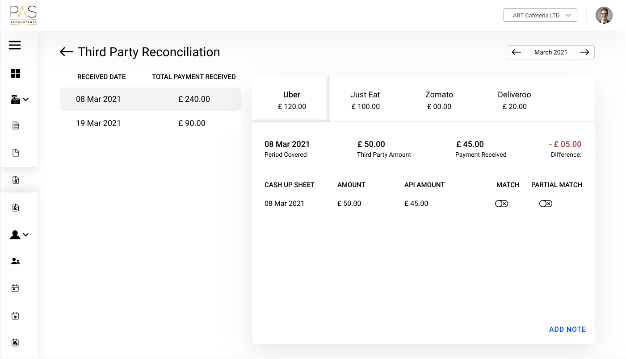Open the report document with chart icon
The height and width of the screenshot is (359, 626).
pyautogui.click(x=16, y=208)
